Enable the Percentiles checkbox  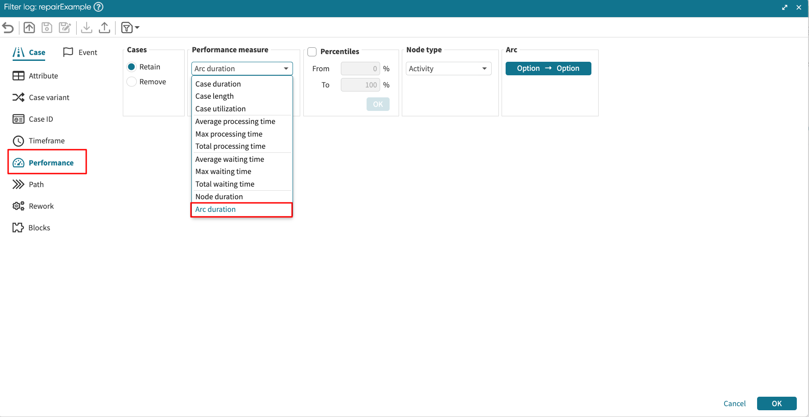(312, 52)
